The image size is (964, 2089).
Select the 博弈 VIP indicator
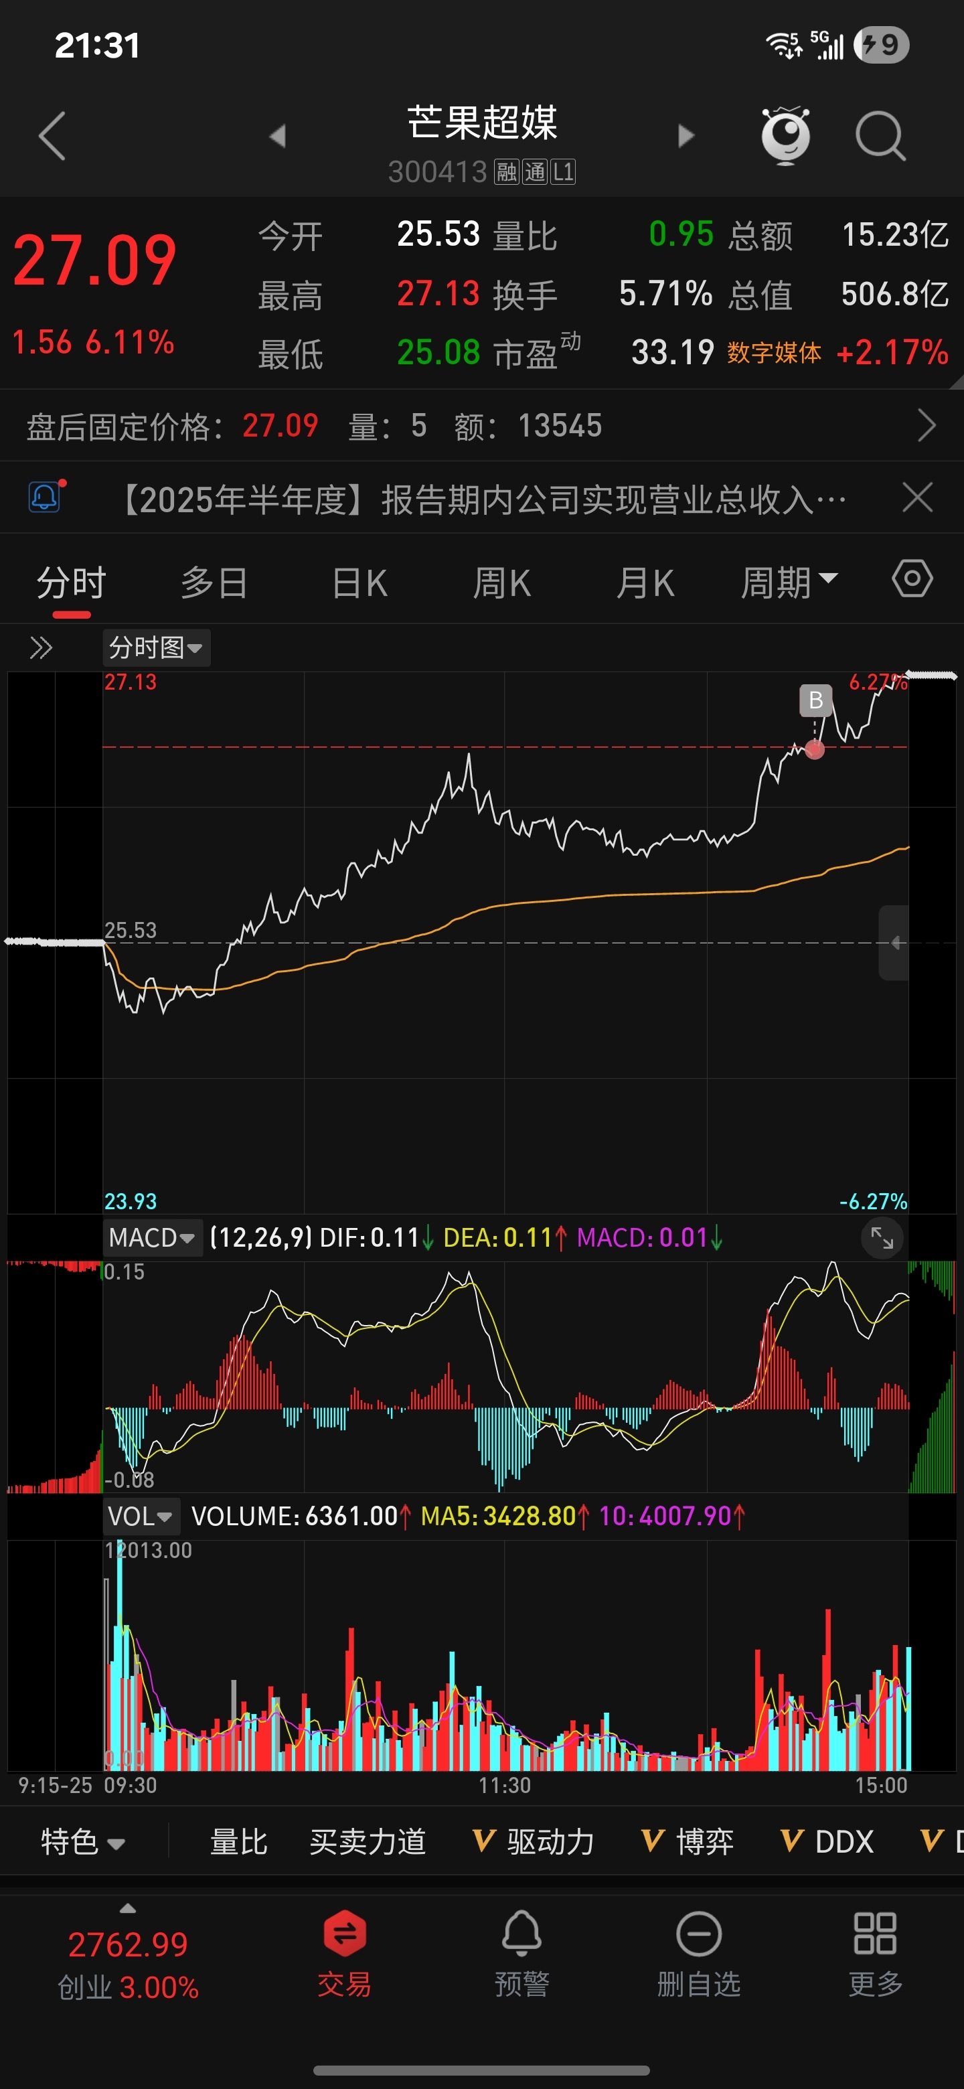pos(688,1842)
